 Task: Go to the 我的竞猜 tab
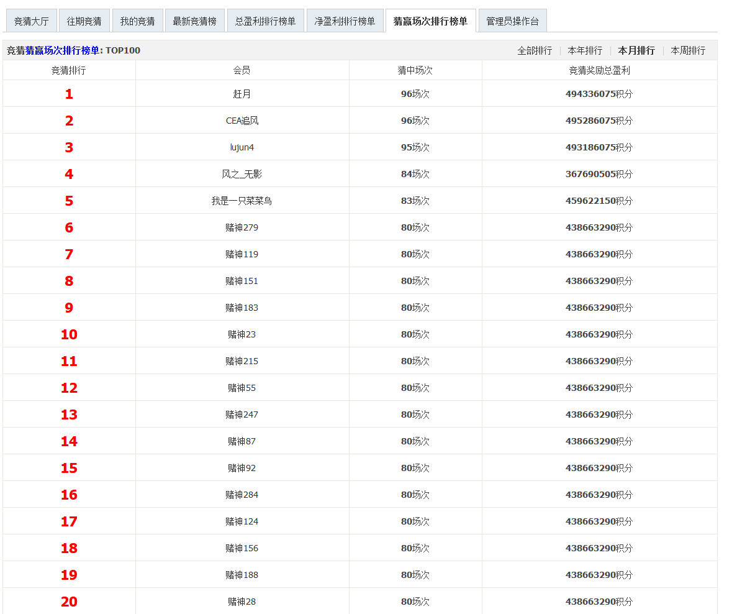point(137,21)
